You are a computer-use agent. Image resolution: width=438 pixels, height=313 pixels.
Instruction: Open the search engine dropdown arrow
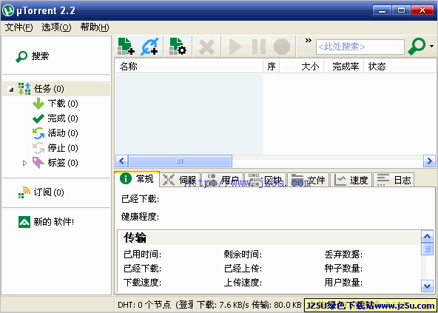point(432,47)
